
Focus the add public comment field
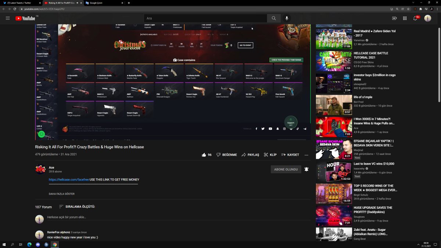tap(178, 217)
